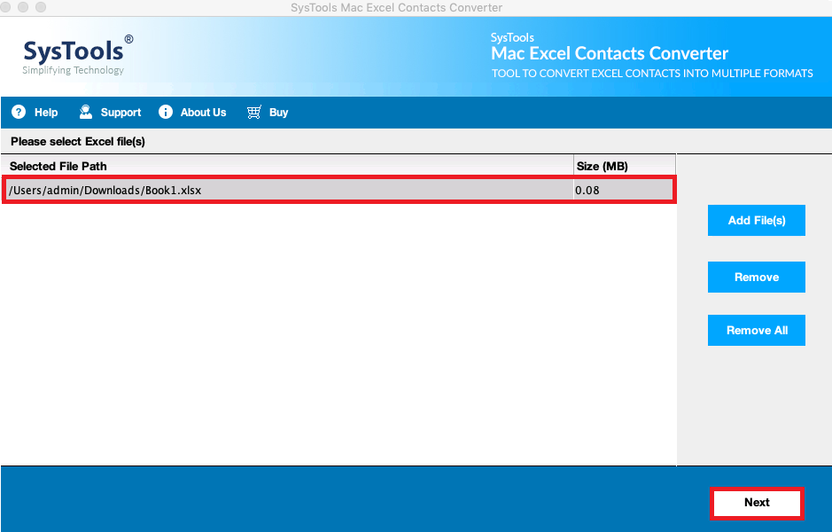This screenshot has width=832, height=532.
Task: Click the About Us info icon
Action: [x=166, y=112]
